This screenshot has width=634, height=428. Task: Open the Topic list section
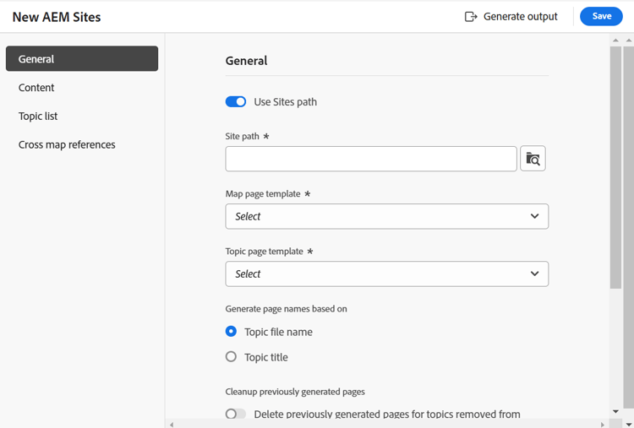(38, 116)
